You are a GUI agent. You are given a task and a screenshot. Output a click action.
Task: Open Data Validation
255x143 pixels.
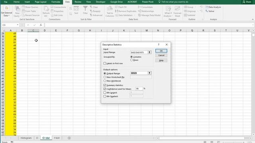124,15
